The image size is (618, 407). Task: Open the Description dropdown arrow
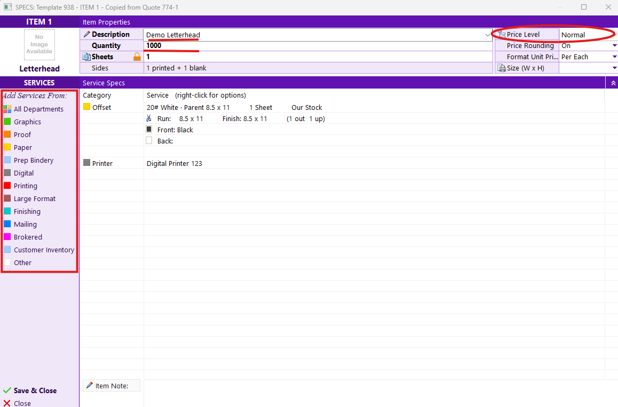(x=488, y=35)
